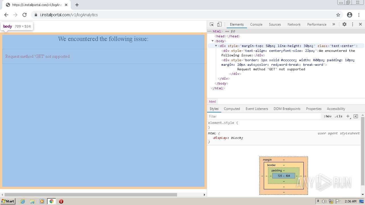Click the taskbar clock 2:36 AM
The height and width of the screenshot is (205, 365).
pyautogui.click(x=350, y=201)
